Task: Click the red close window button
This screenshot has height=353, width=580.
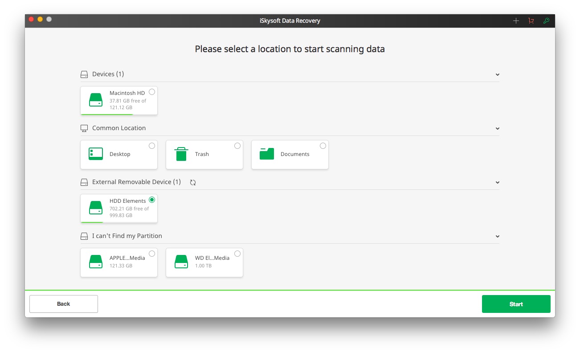Action: coord(31,20)
